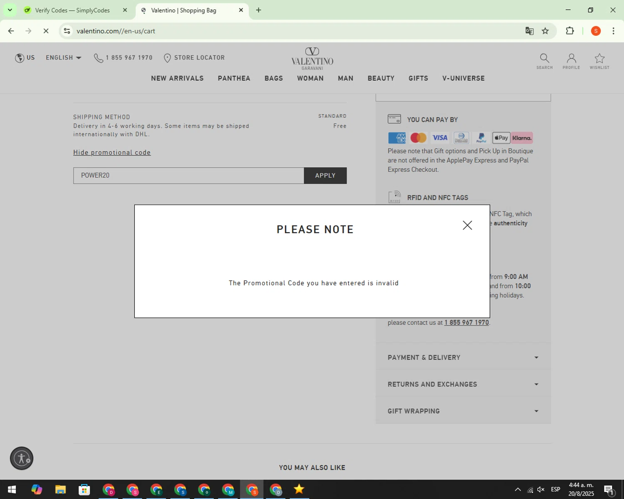
Task: Show hidden system tray icons
Action: click(x=518, y=489)
